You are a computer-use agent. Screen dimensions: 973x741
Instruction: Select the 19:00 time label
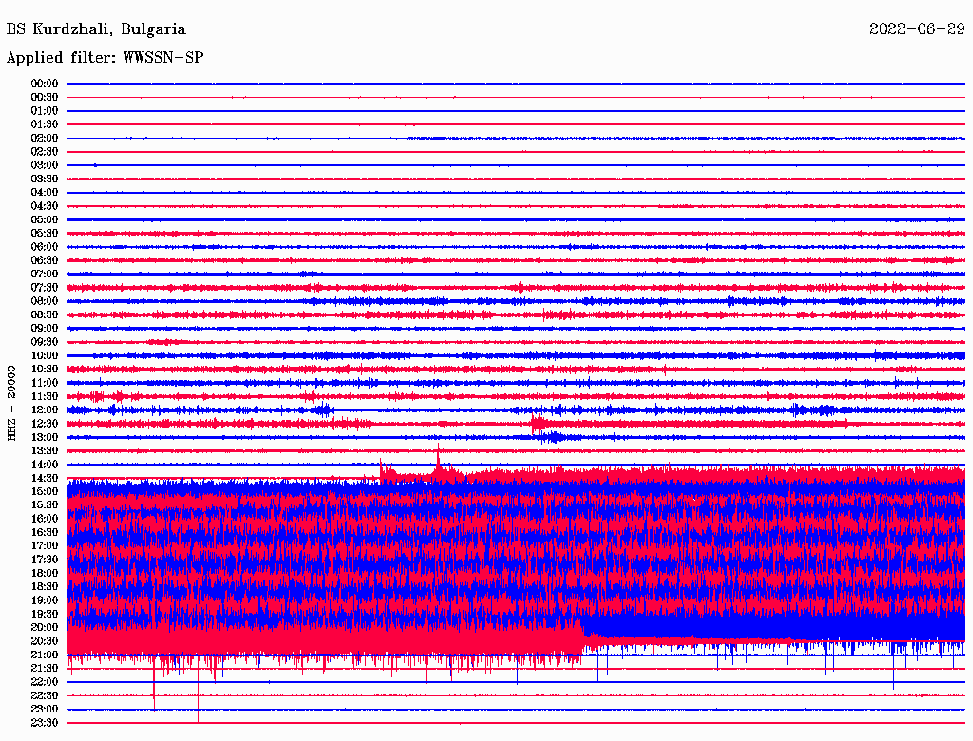(x=45, y=600)
